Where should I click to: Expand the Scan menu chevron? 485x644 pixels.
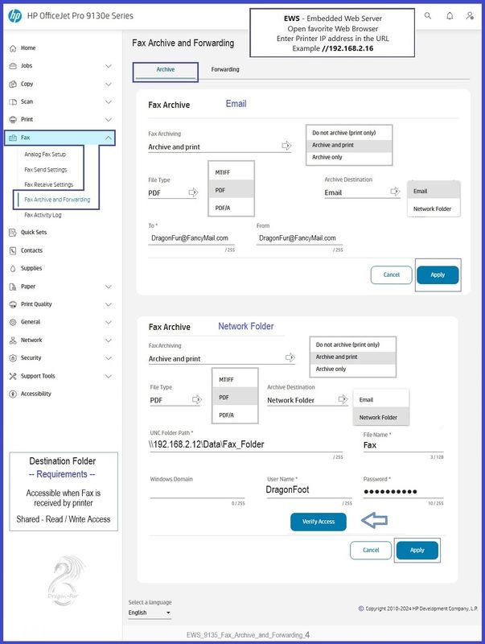(x=109, y=102)
